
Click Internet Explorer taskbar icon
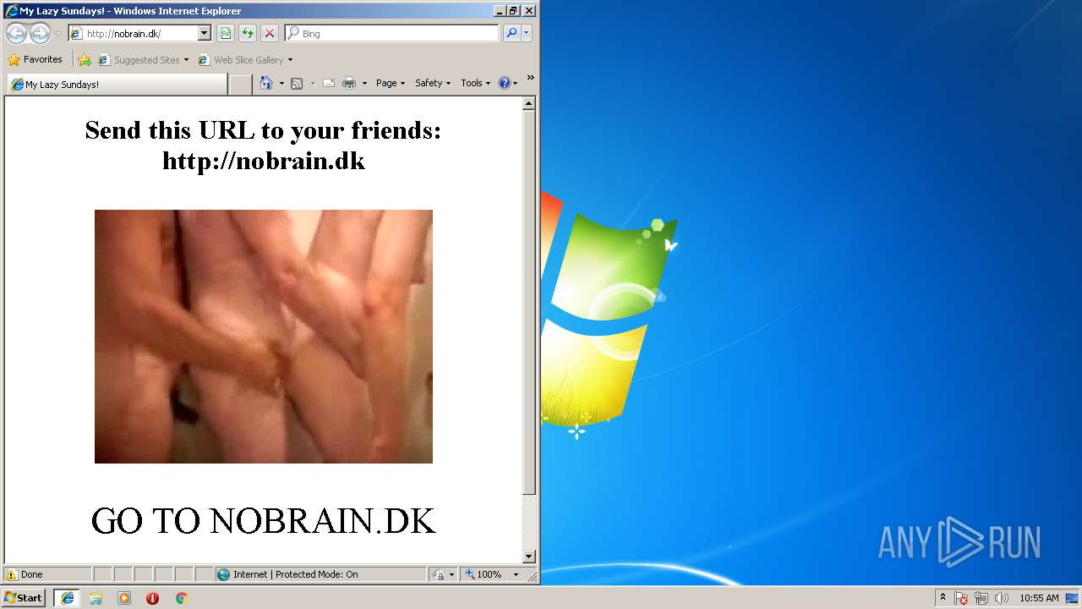tap(68, 598)
